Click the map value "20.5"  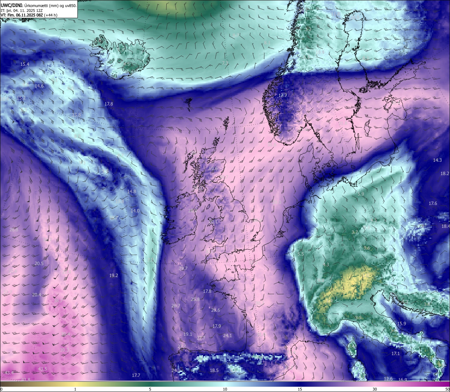(39, 264)
